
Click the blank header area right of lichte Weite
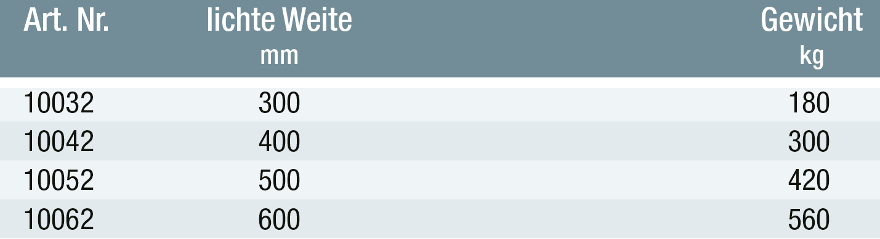[x=554, y=38]
